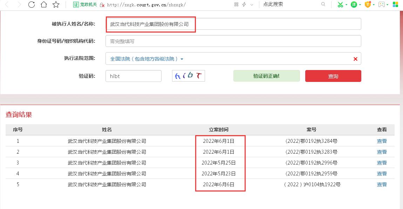The width and height of the screenshot is (403, 209).
Task: Click the shopping protection shield icon
Action: pos(368,4)
